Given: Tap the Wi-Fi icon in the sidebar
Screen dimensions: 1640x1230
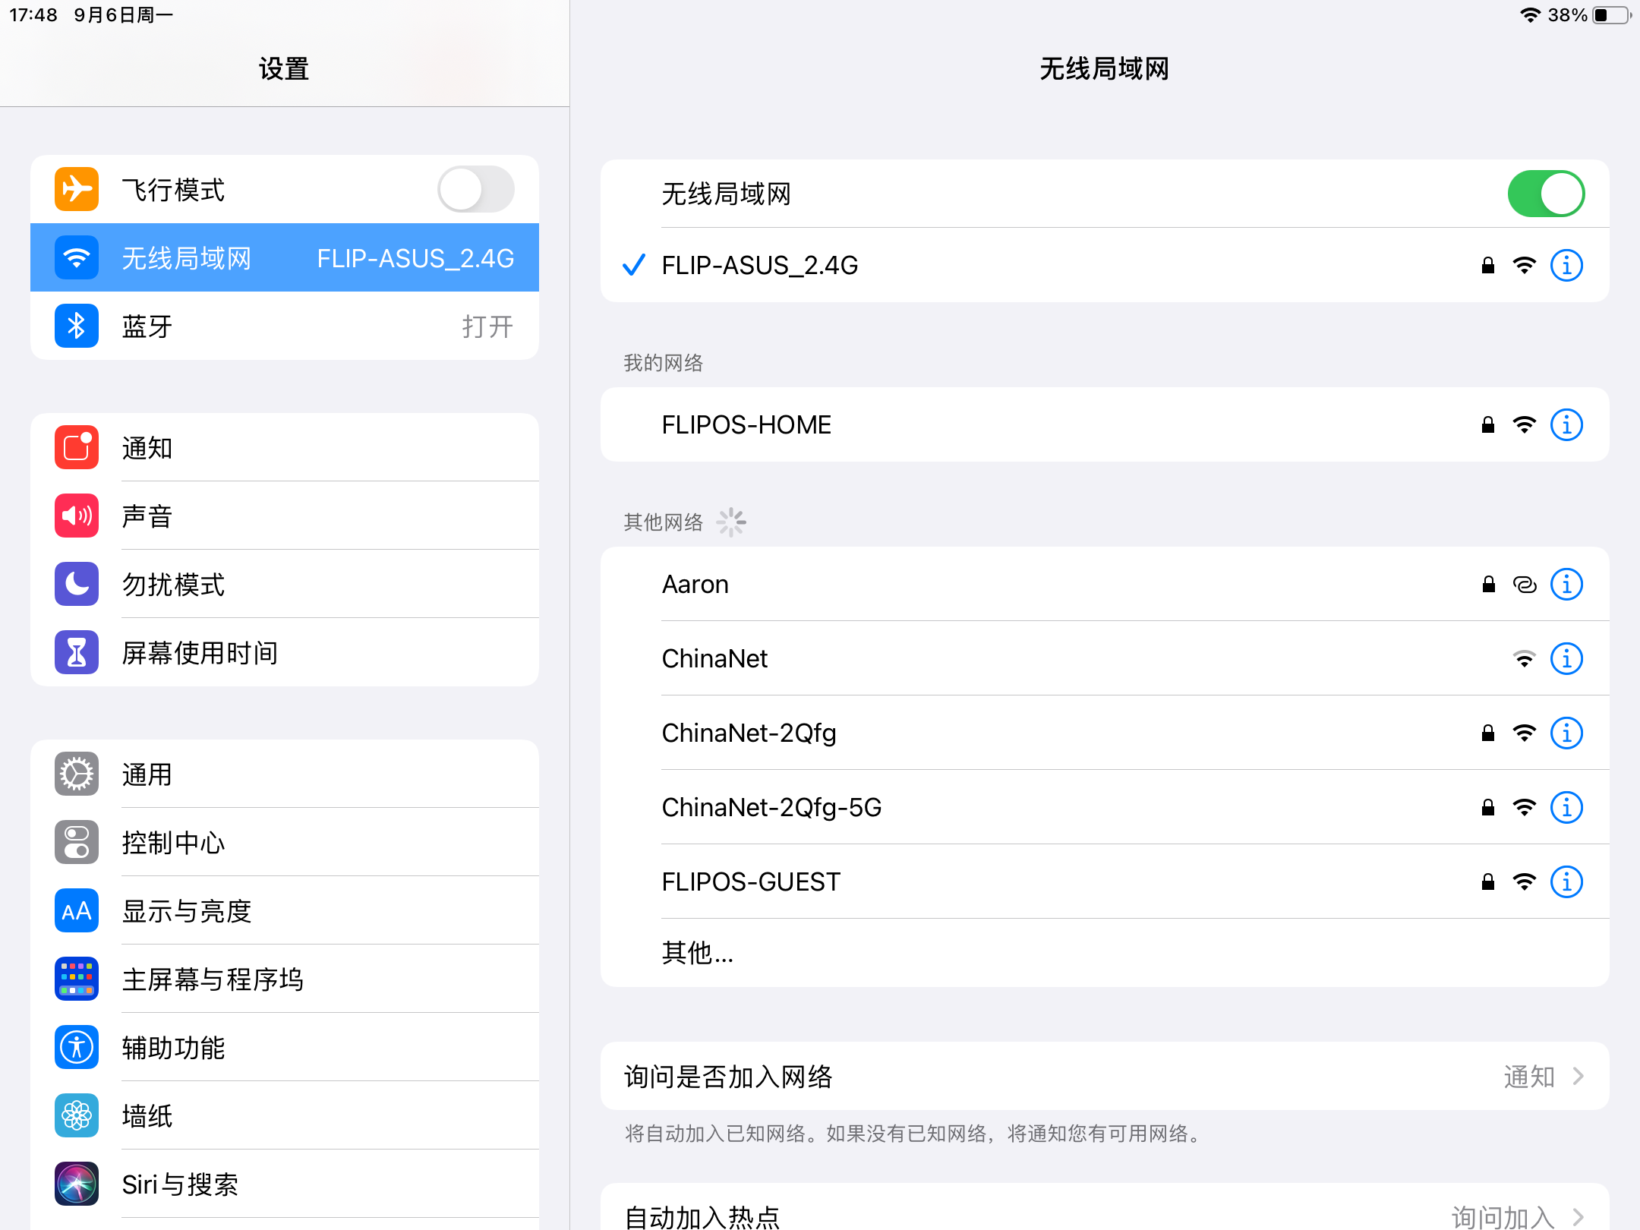Looking at the screenshot, I should 77,257.
